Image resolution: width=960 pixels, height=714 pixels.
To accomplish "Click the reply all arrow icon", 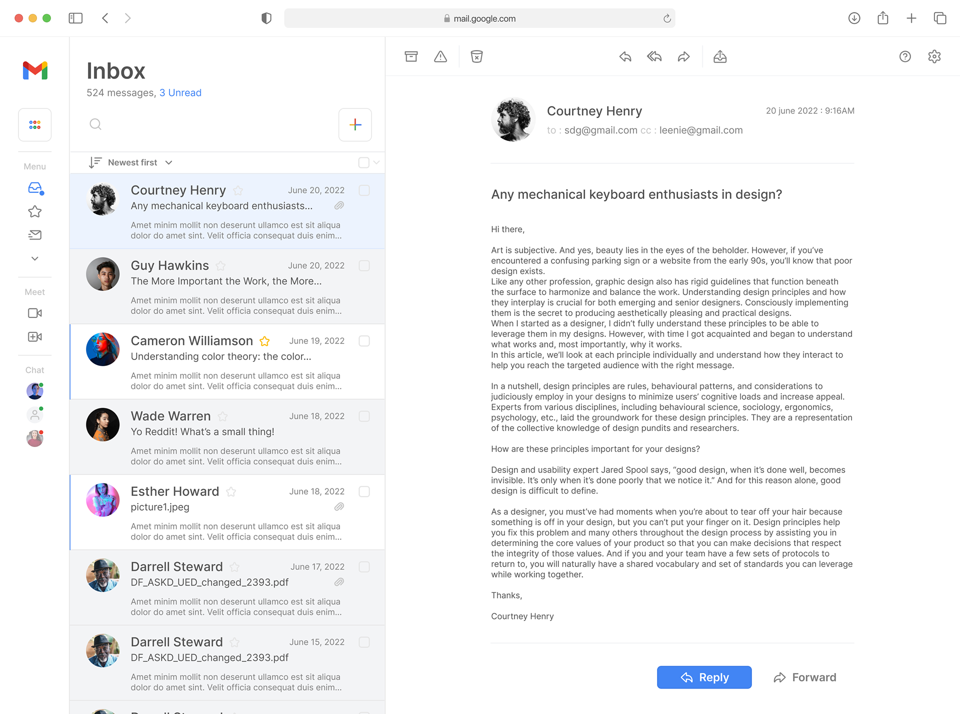I will tap(654, 56).
